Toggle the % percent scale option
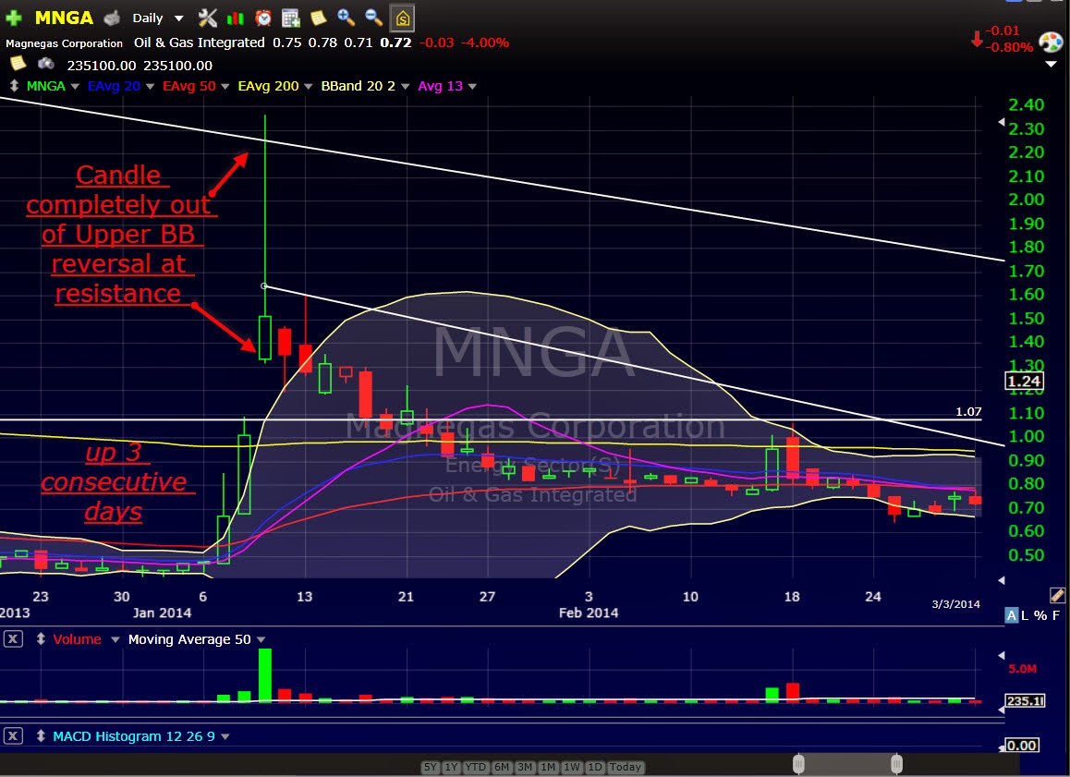 point(1040,615)
